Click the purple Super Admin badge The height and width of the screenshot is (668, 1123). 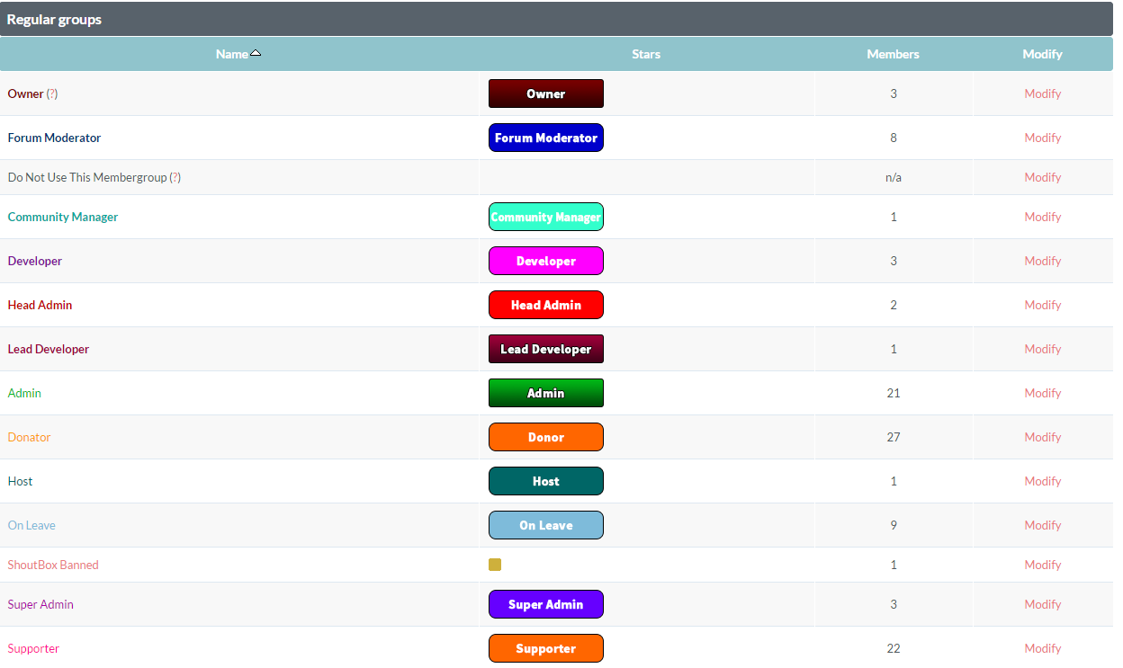tap(545, 604)
